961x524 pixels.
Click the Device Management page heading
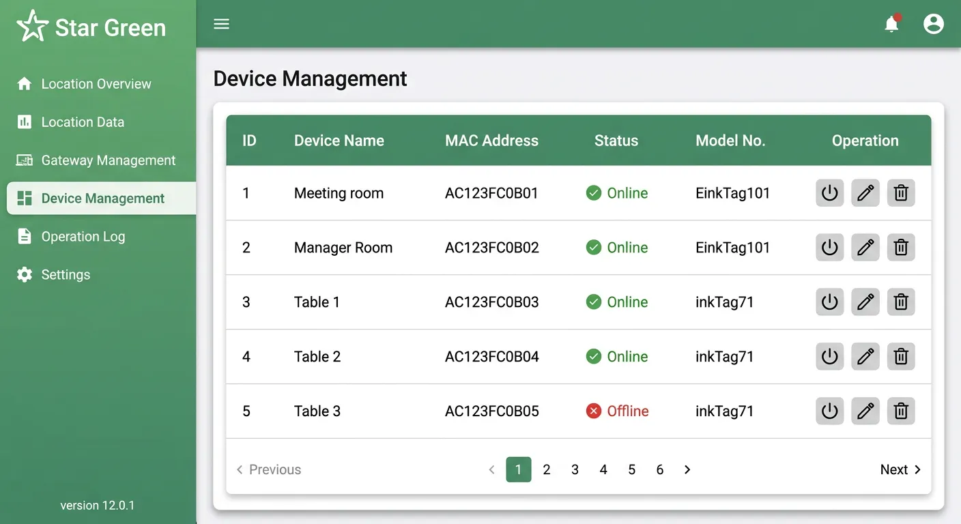(310, 78)
